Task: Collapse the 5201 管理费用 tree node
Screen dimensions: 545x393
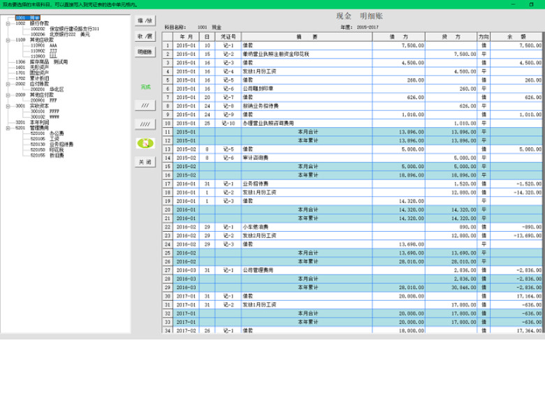Action: 8,128
